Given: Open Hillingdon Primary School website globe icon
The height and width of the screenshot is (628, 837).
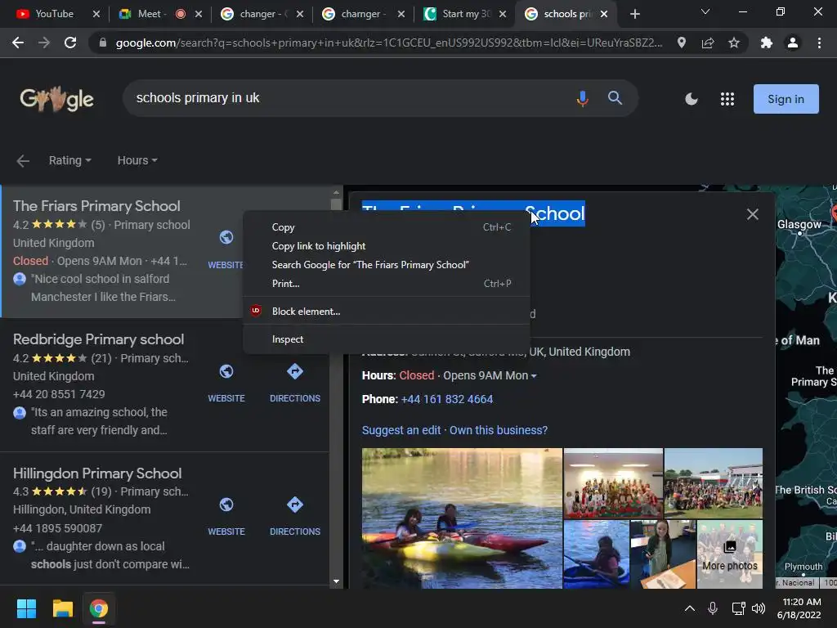Looking at the screenshot, I should [226, 505].
